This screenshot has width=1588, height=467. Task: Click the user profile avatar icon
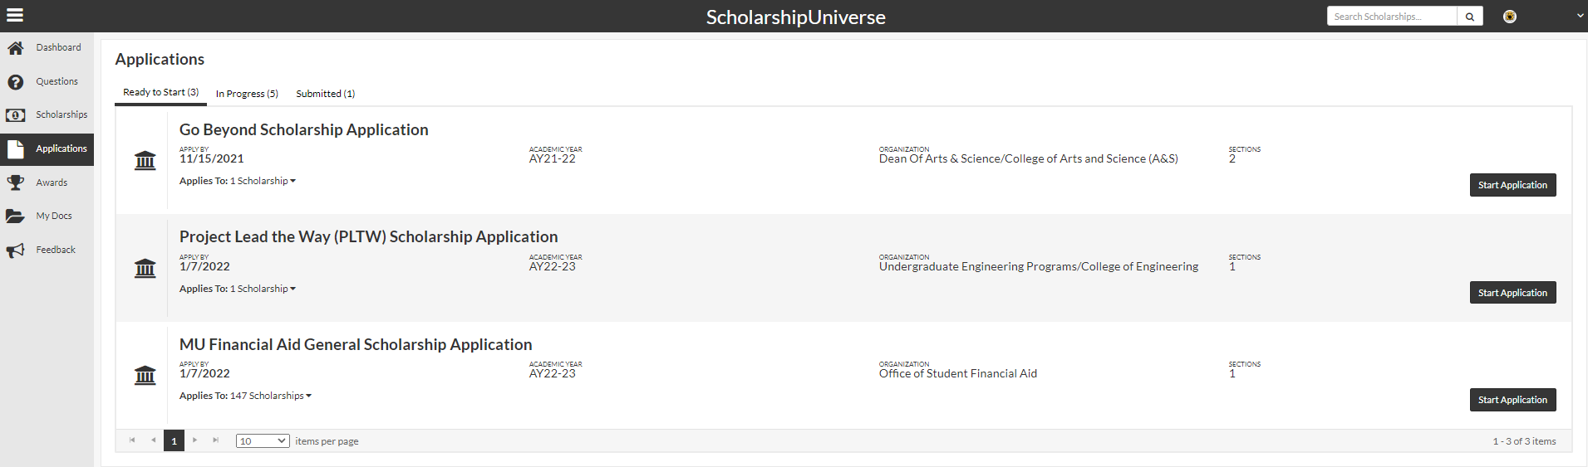tap(1510, 17)
